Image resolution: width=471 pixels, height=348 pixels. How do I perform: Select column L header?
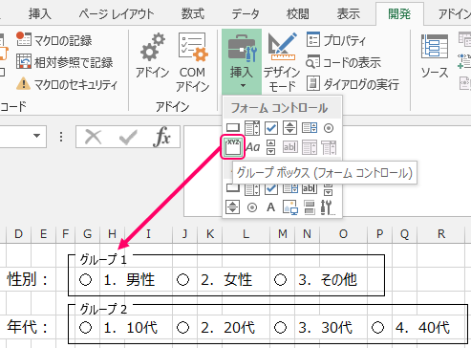coord(246,234)
